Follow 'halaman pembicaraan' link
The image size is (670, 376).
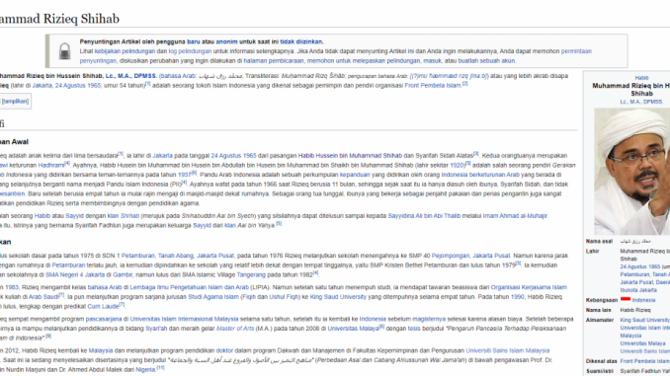point(274,60)
